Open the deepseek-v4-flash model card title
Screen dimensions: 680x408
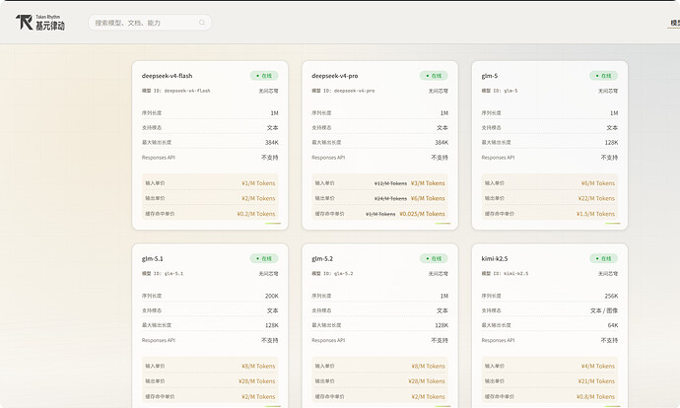point(167,76)
